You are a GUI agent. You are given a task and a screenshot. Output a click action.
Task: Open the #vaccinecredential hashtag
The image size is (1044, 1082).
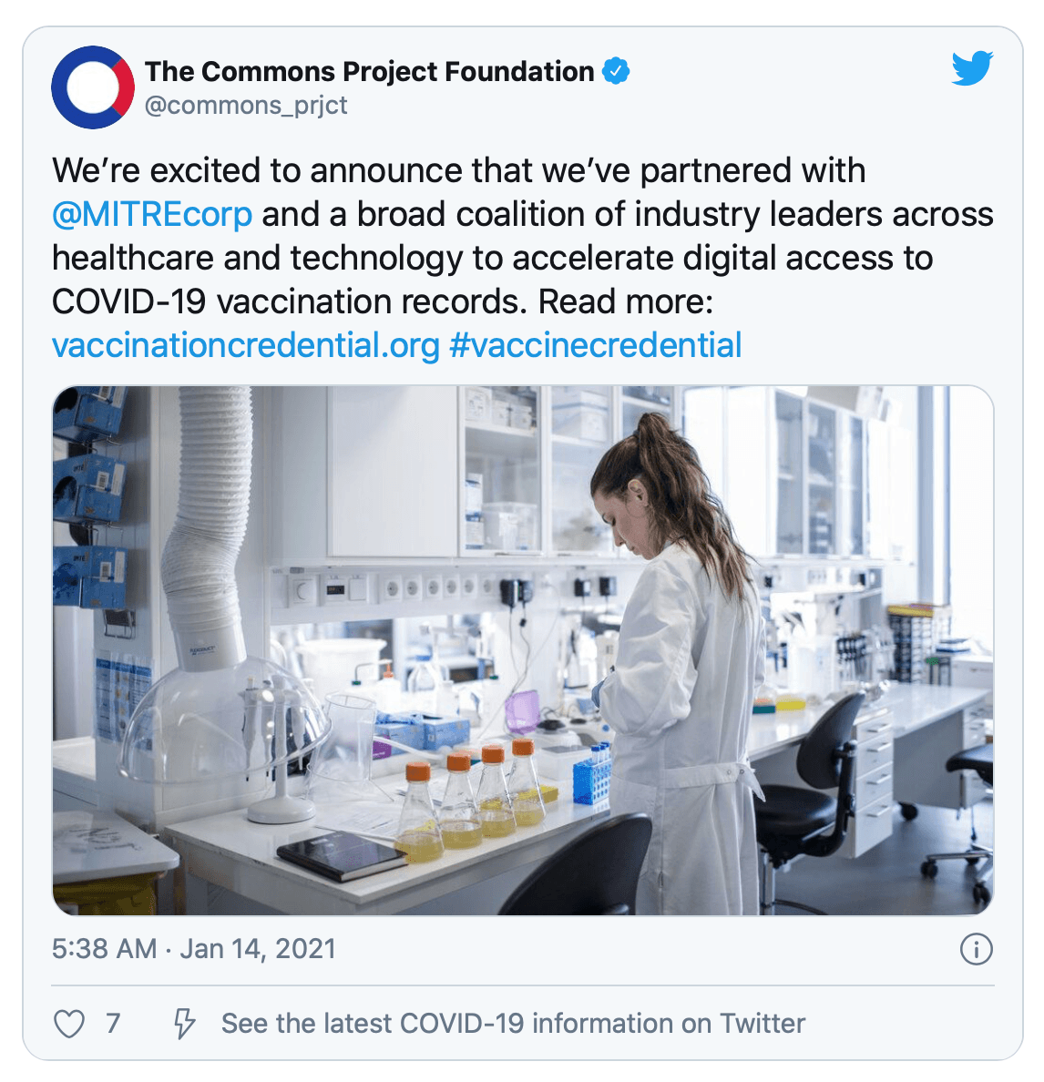pyautogui.click(x=596, y=345)
